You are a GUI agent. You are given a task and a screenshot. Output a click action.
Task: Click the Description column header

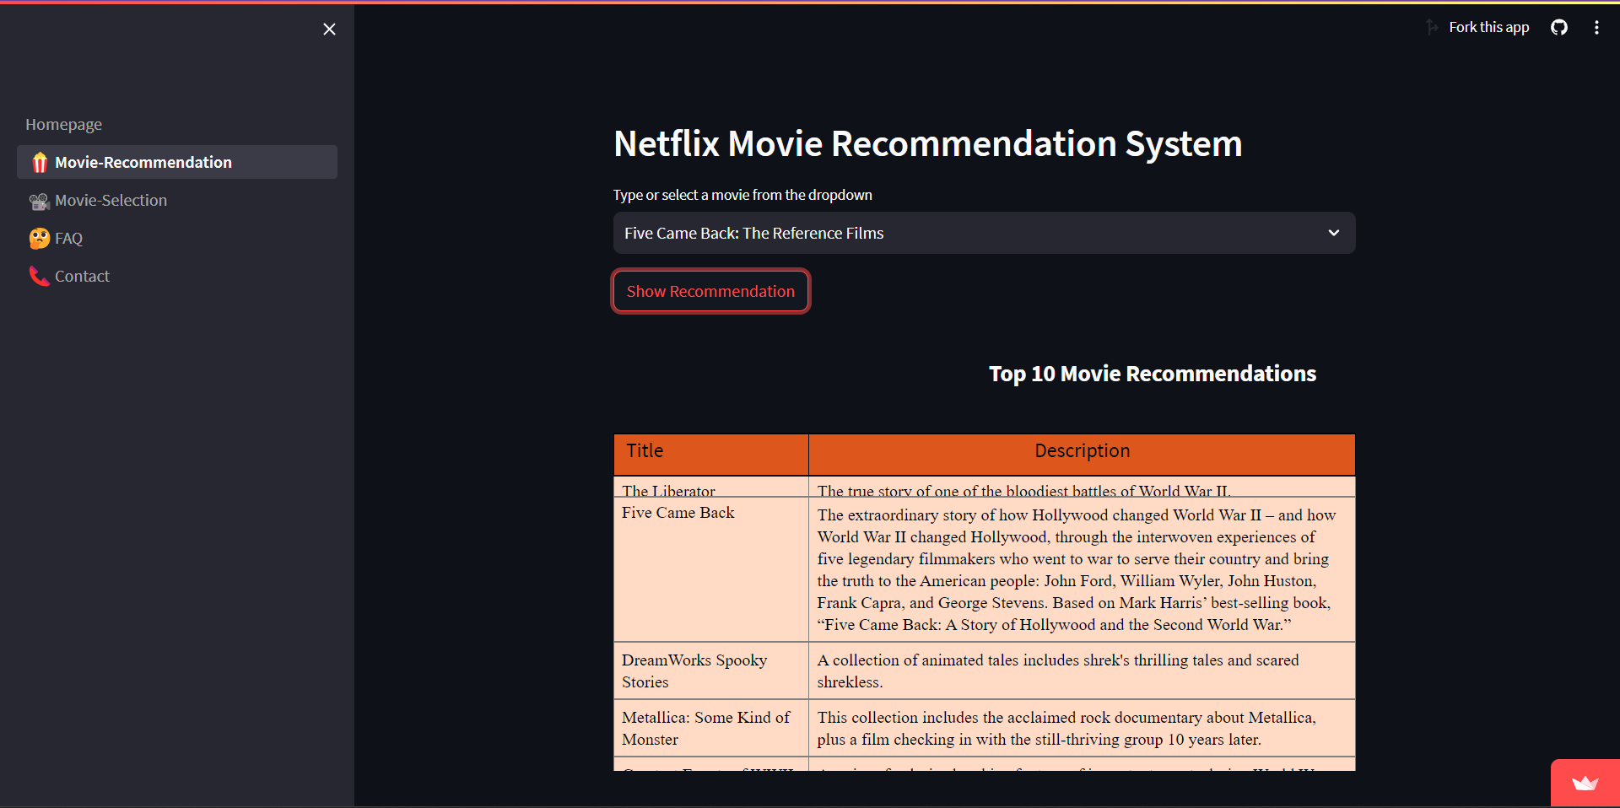pyautogui.click(x=1082, y=455)
